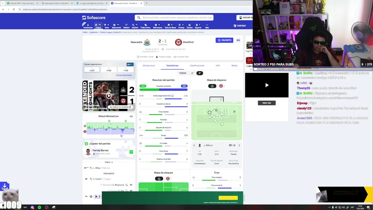
Task: Click the highlighted shot marker on shot map
Action: tap(209, 112)
